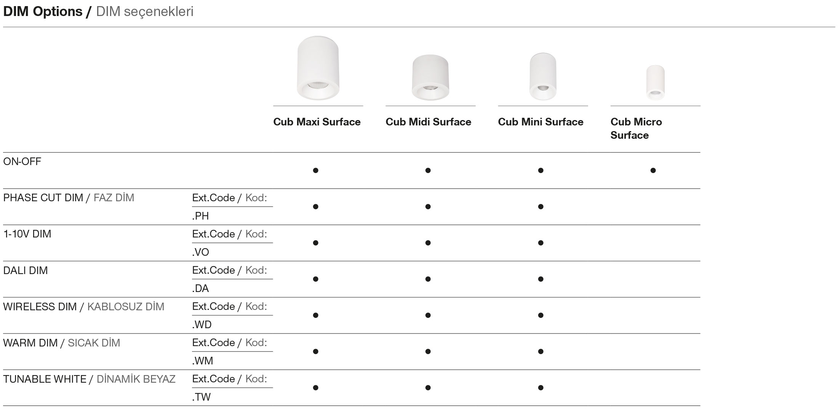The height and width of the screenshot is (409, 838).
Task: Select the Cub Mini Surface column title
Action: point(541,122)
